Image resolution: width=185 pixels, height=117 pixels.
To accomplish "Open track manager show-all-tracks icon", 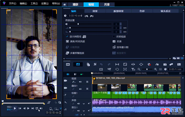I will (68, 74).
